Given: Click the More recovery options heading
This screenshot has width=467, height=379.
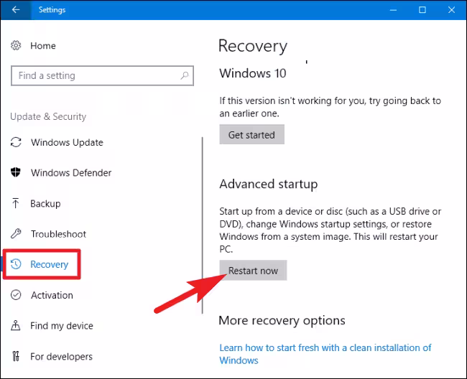Looking at the screenshot, I should tap(282, 321).
